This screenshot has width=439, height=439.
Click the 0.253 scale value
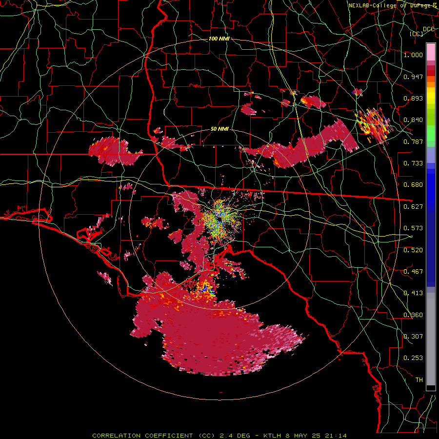pos(413,358)
